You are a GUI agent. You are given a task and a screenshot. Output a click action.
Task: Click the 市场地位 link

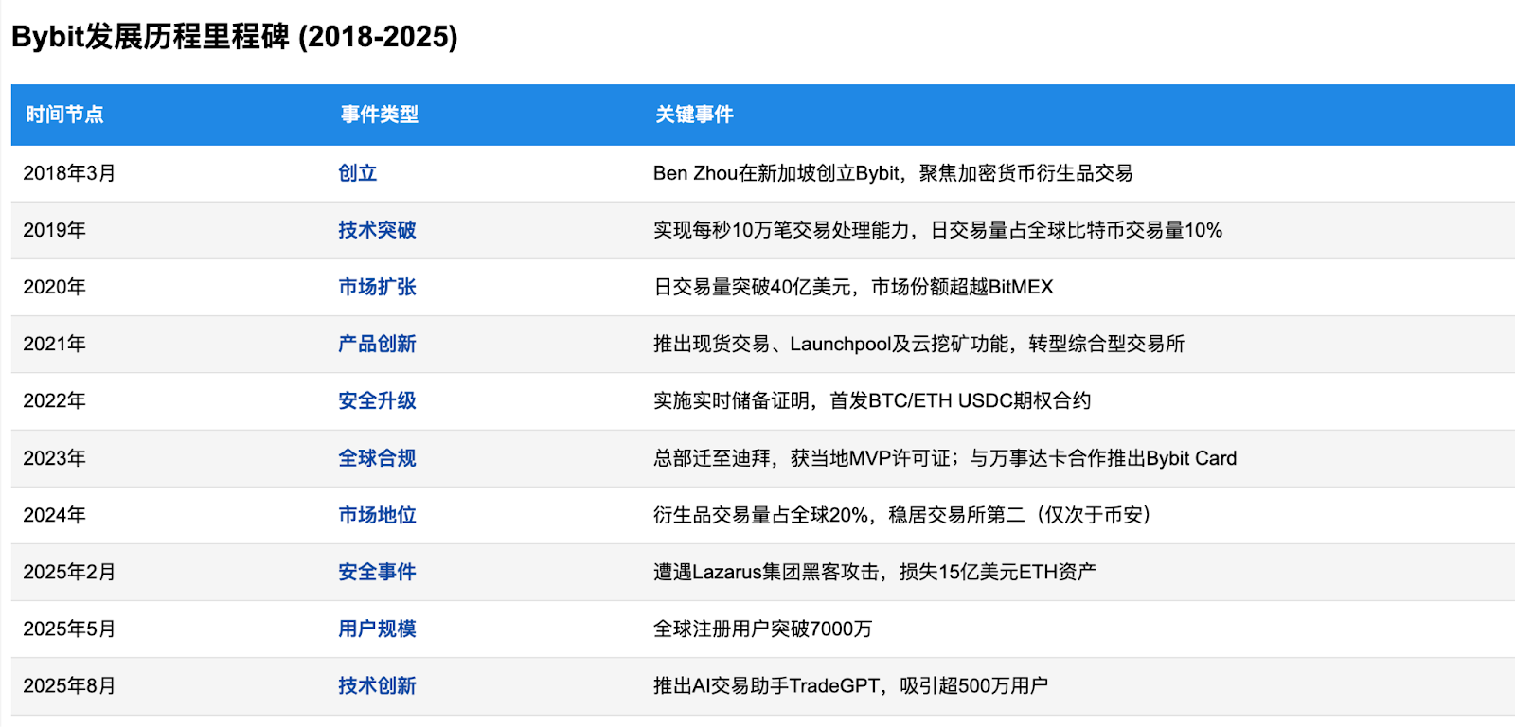(377, 515)
